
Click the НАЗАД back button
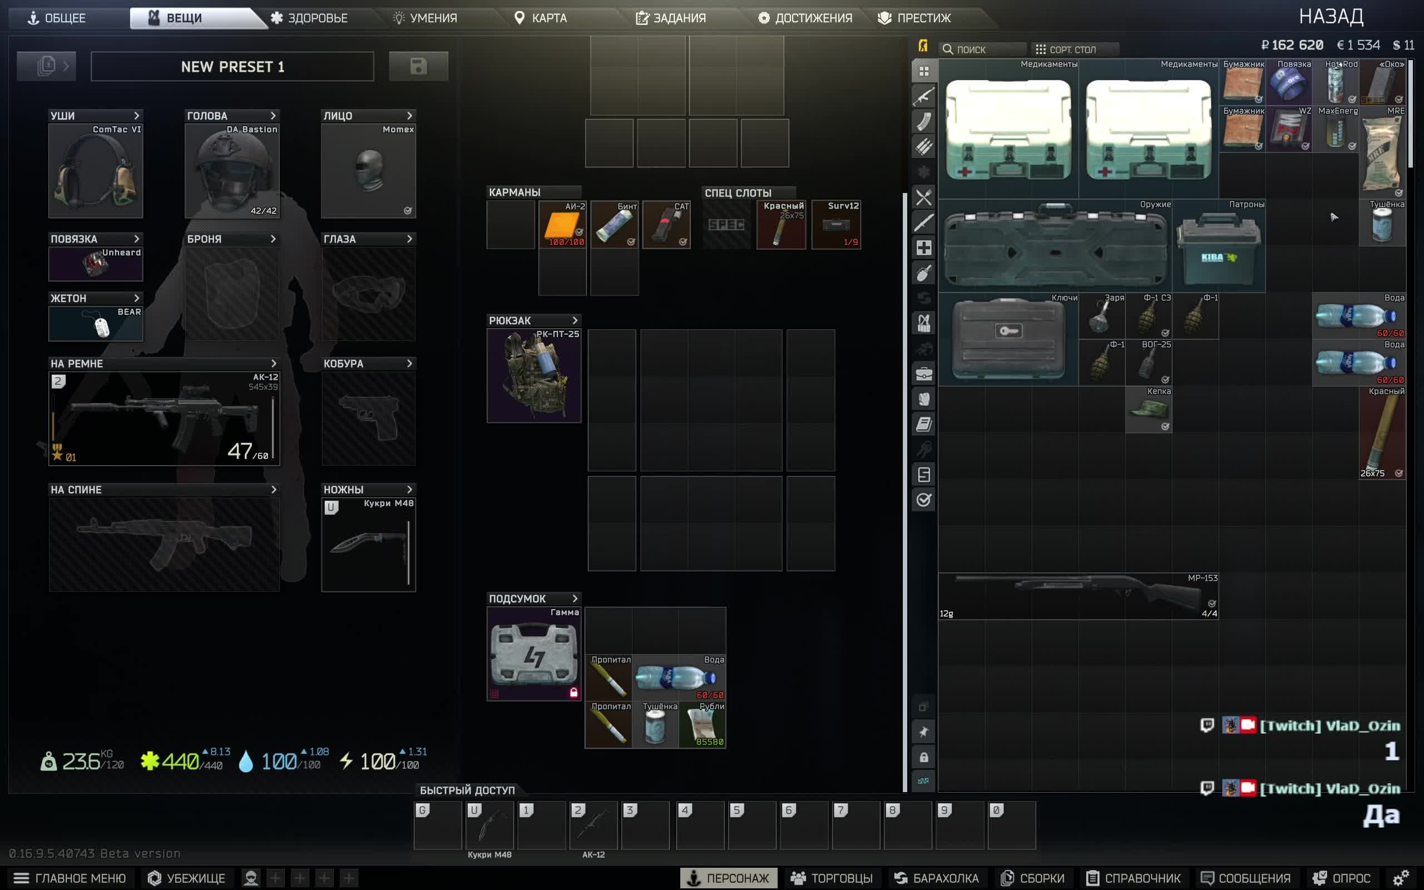pyautogui.click(x=1331, y=17)
